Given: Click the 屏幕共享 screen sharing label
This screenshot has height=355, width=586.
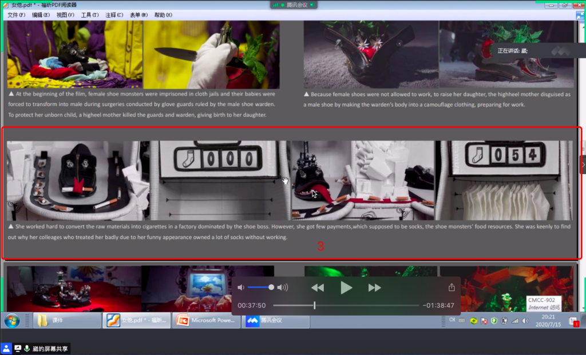Looking at the screenshot, I should [50, 349].
